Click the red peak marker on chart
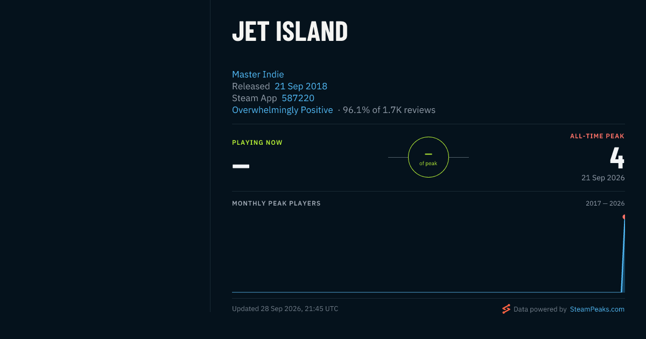 [x=624, y=217]
